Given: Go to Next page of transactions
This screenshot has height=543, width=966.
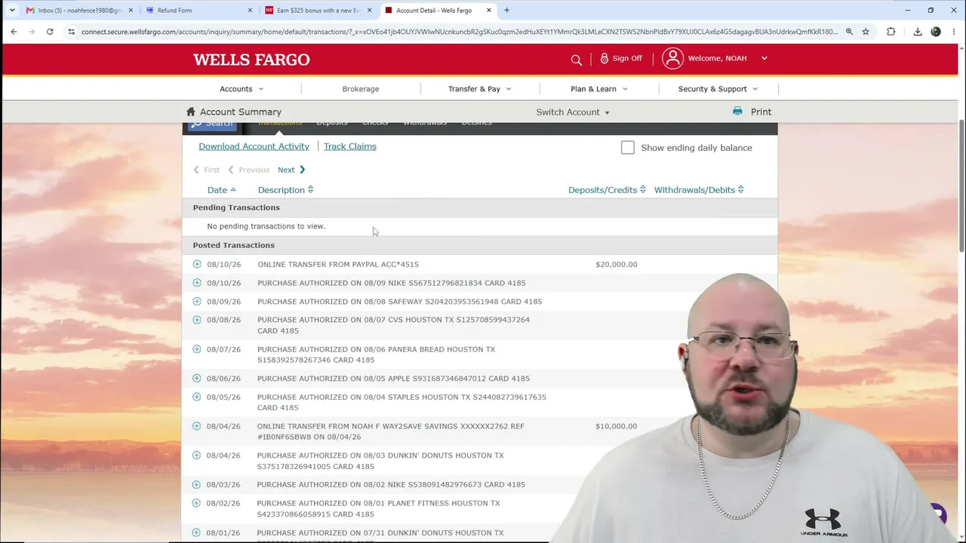Looking at the screenshot, I should click(291, 170).
